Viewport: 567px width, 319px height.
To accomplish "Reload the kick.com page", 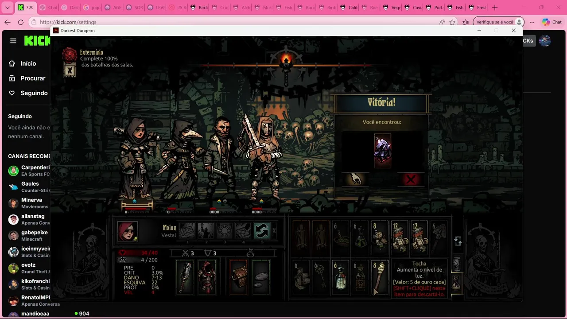I will [x=21, y=22].
